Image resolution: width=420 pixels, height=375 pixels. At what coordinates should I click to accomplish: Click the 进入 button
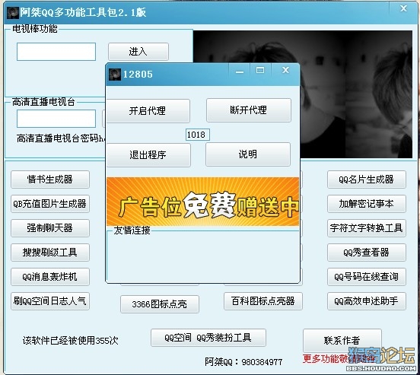[x=138, y=52]
